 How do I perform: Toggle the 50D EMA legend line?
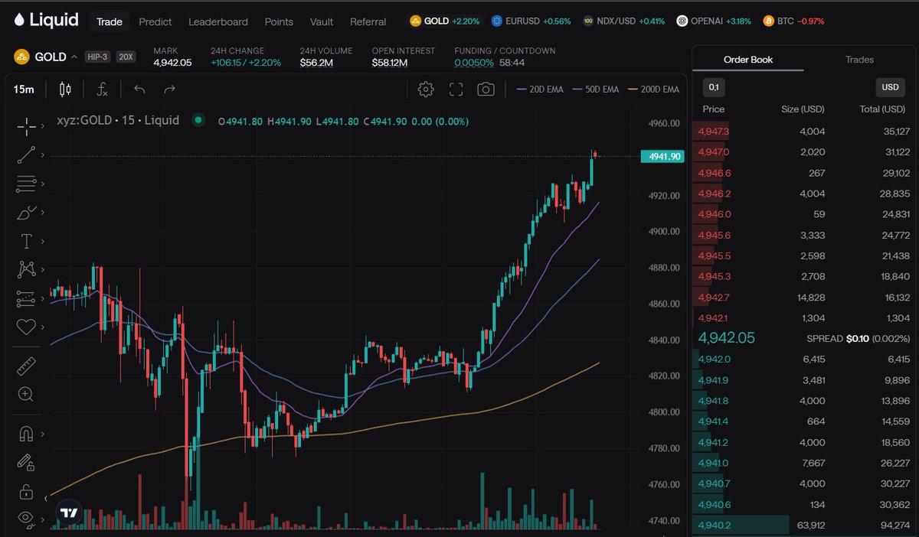click(x=596, y=89)
